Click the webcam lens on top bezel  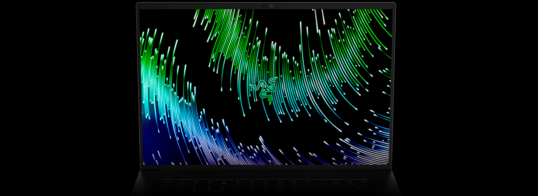coord(271,6)
